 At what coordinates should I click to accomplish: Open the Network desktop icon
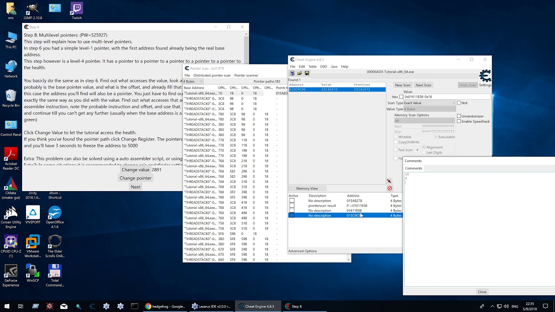pos(11,69)
